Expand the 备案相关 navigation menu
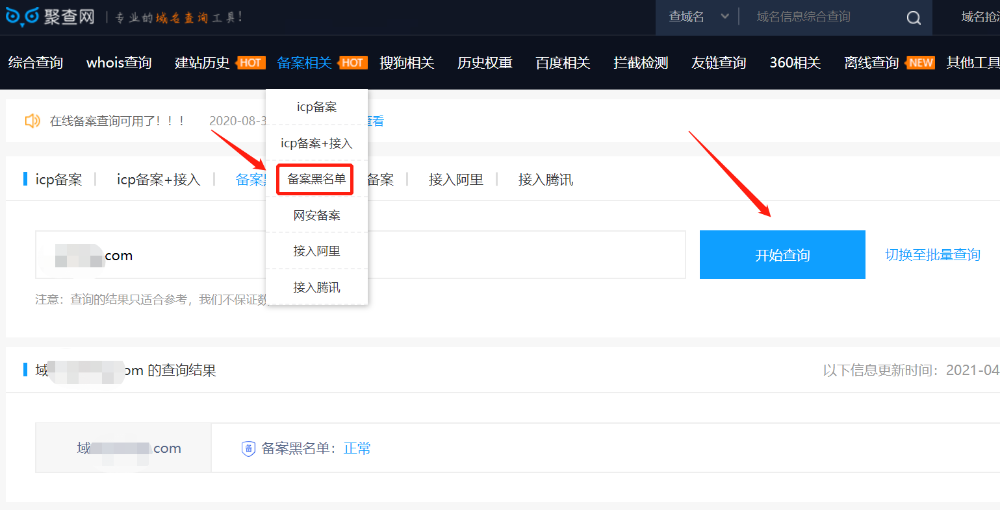Image resolution: width=1000 pixels, height=510 pixels. 304,63
